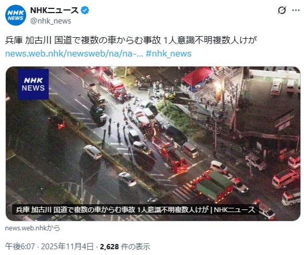
Task: Open the Grok slash-circle icon
Action: point(282,10)
